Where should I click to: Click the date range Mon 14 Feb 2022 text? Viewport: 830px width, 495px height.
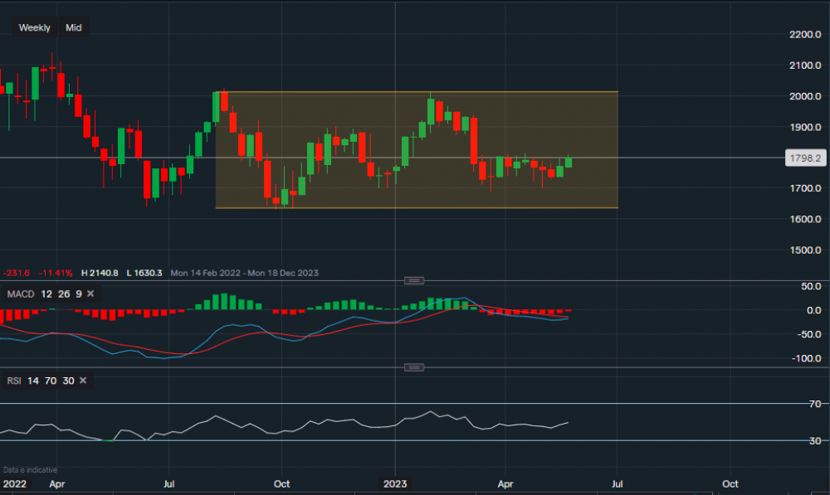pyautogui.click(x=211, y=273)
